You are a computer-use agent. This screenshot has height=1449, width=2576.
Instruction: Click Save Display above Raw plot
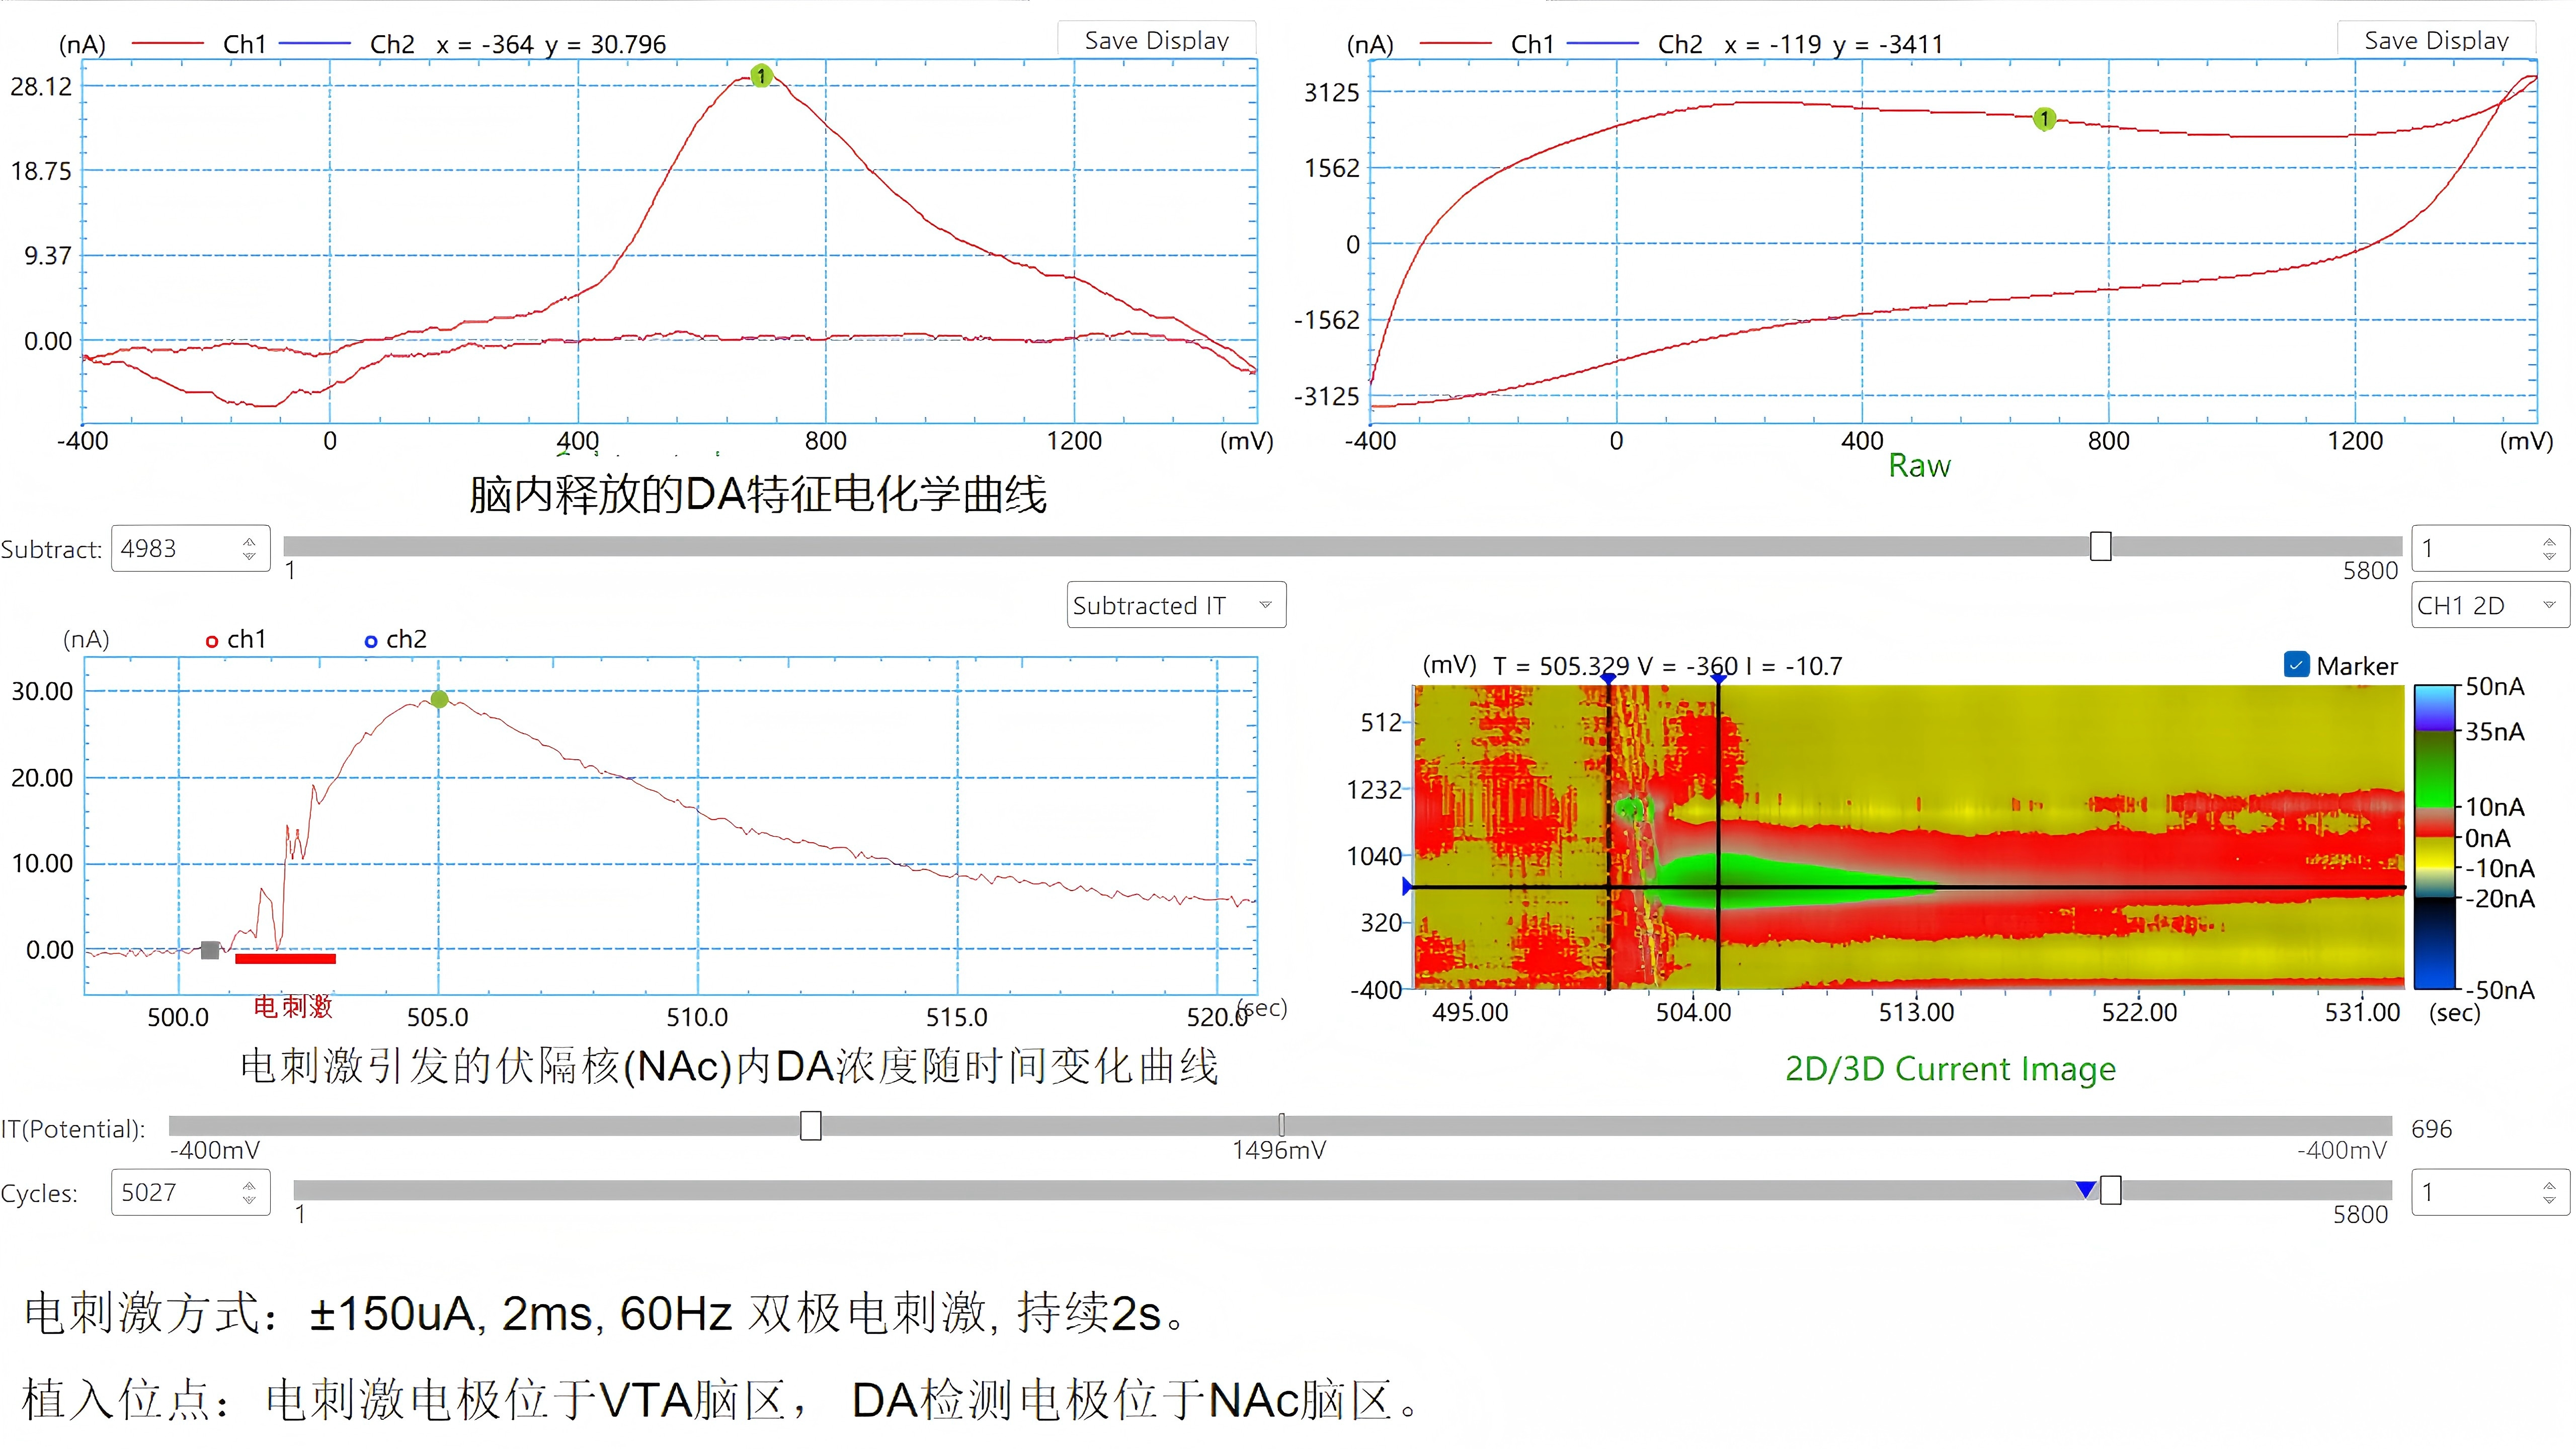[x=2436, y=40]
